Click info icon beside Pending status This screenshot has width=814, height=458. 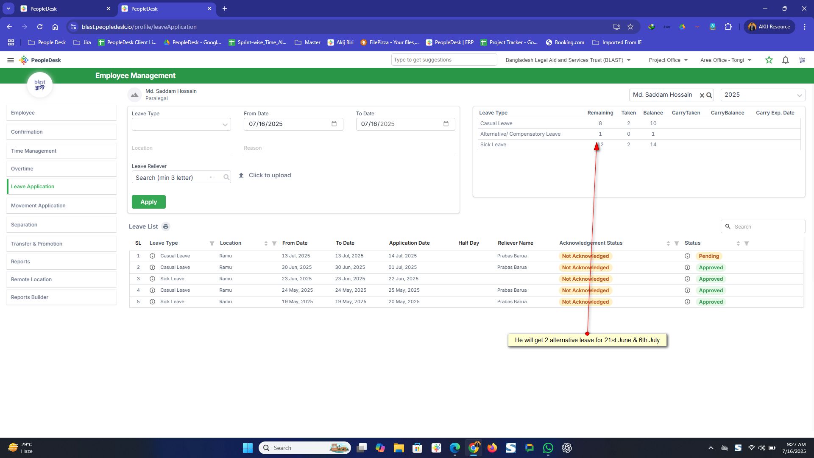(x=687, y=256)
